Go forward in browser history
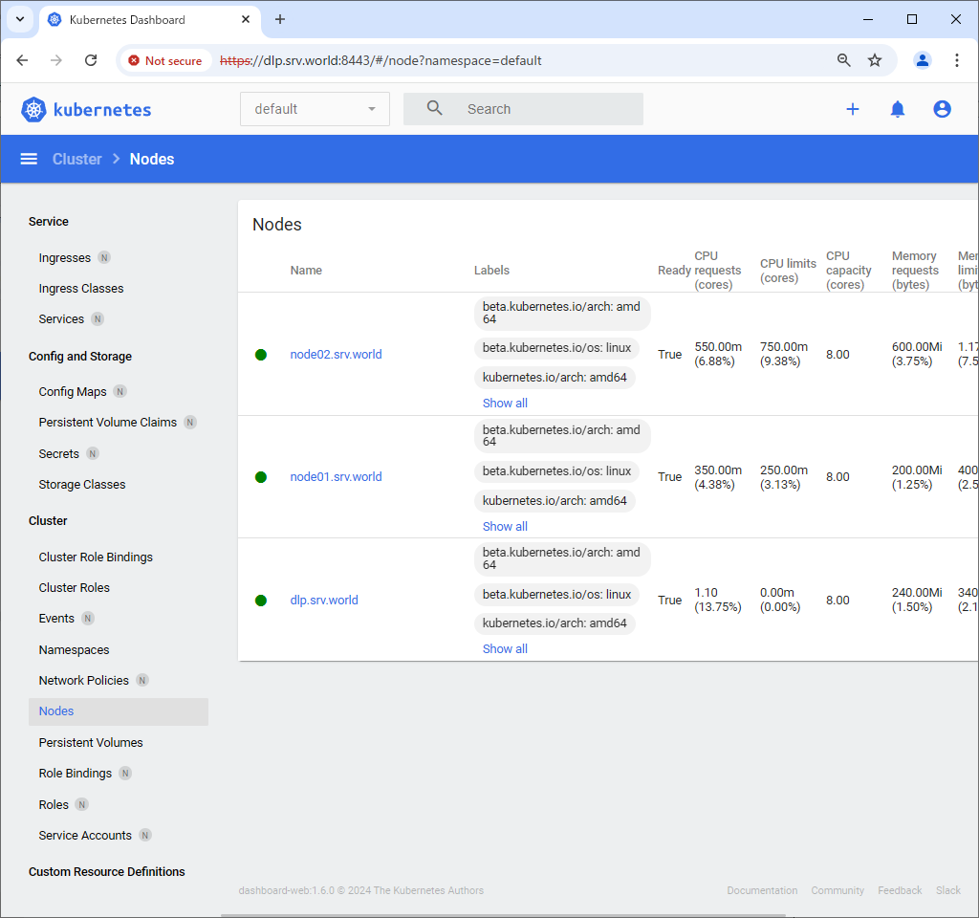Viewport: 979px width, 918px height. tap(56, 60)
